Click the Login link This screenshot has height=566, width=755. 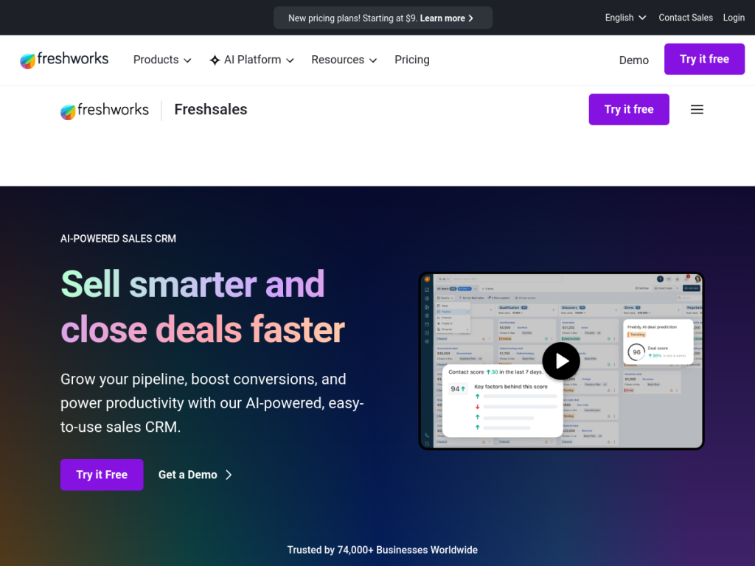click(x=734, y=18)
